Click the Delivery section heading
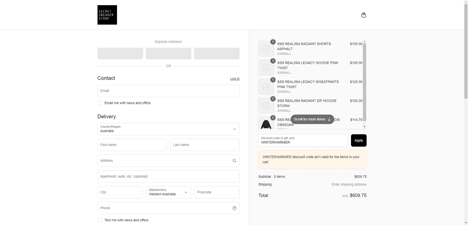 [x=106, y=116]
